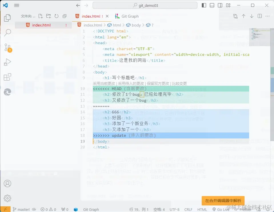The width and height of the screenshot is (274, 212).
Task: Go forward with the right arrow
Action: tap(86, 5)
